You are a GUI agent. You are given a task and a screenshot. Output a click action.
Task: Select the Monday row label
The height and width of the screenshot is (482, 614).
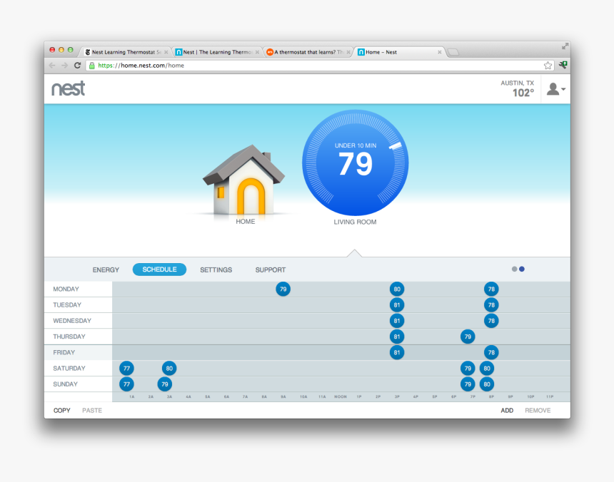coord(66,289)
